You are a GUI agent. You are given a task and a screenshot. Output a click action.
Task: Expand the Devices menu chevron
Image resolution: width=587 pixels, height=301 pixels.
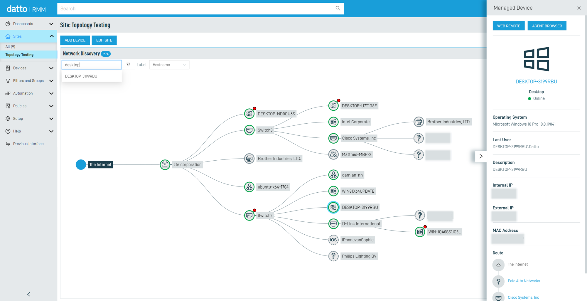[51, 68]
